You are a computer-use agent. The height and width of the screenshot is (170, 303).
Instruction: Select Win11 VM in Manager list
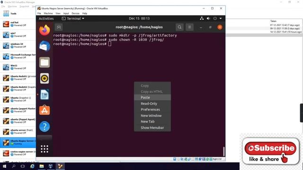coord(18,67)
